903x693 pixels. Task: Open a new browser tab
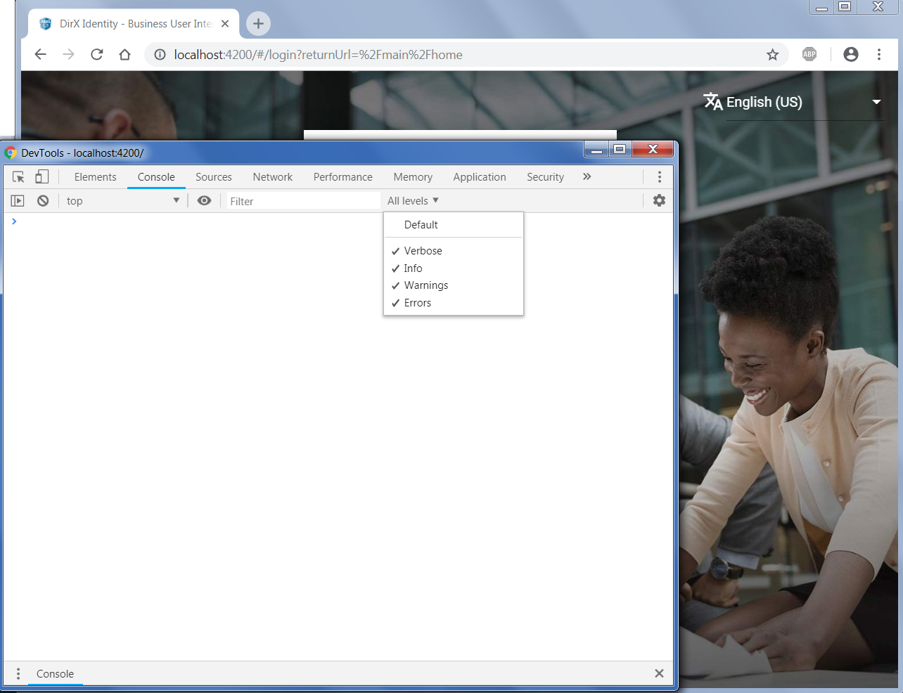click(257, 23)
